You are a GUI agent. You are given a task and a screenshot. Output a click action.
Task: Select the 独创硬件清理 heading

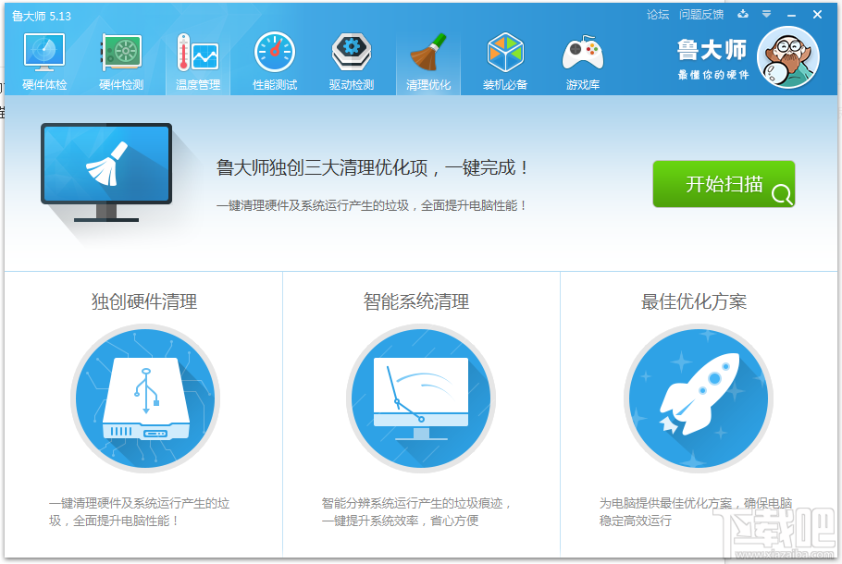pyautogui.click(x=144, y=301)
